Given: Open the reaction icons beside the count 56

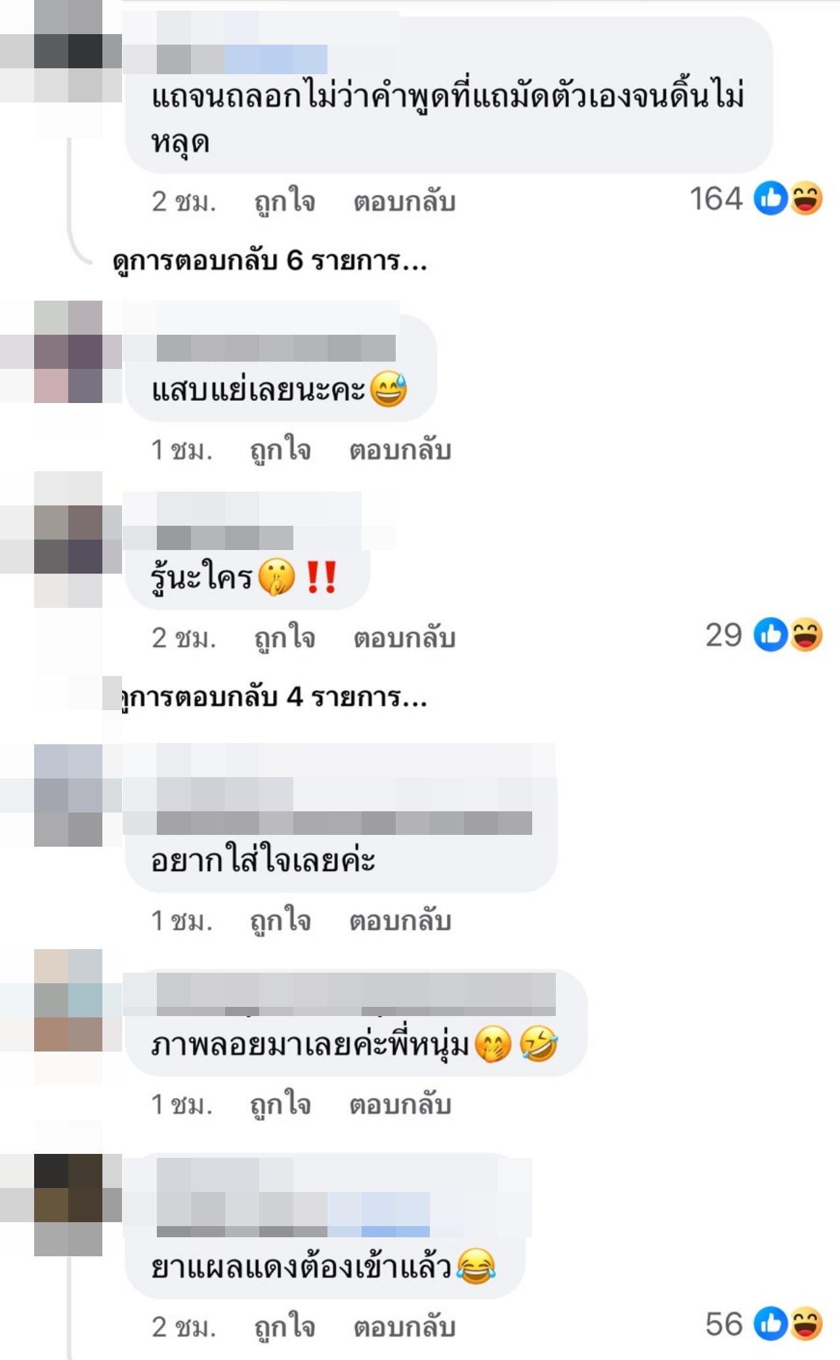Looking at the screenshot, I should (788, 1324).
